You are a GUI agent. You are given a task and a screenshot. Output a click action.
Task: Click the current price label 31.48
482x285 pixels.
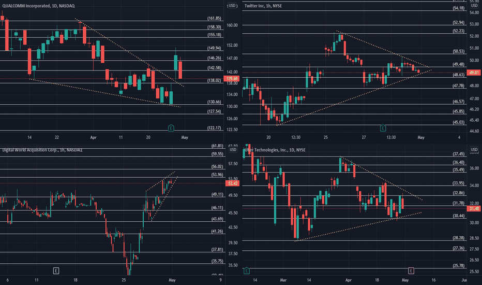pos(473,209)
